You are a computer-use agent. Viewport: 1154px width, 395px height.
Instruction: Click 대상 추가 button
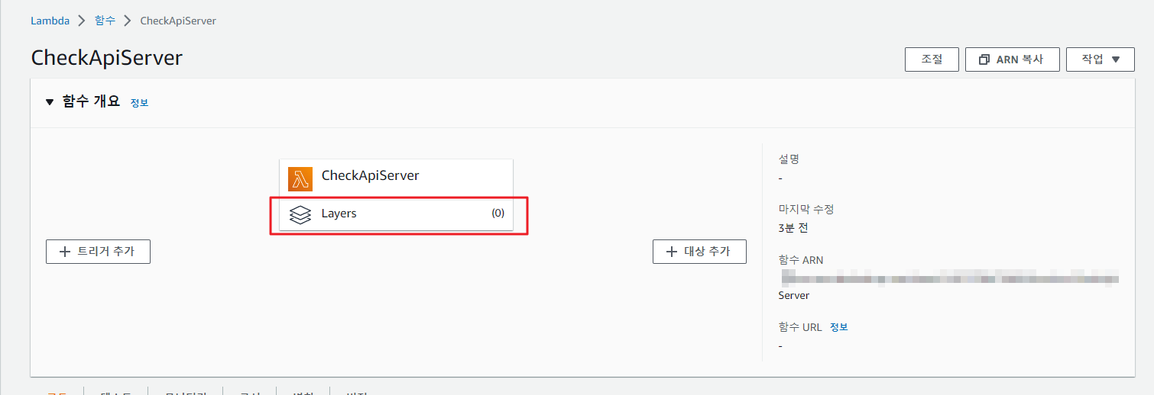click(699, 251)
